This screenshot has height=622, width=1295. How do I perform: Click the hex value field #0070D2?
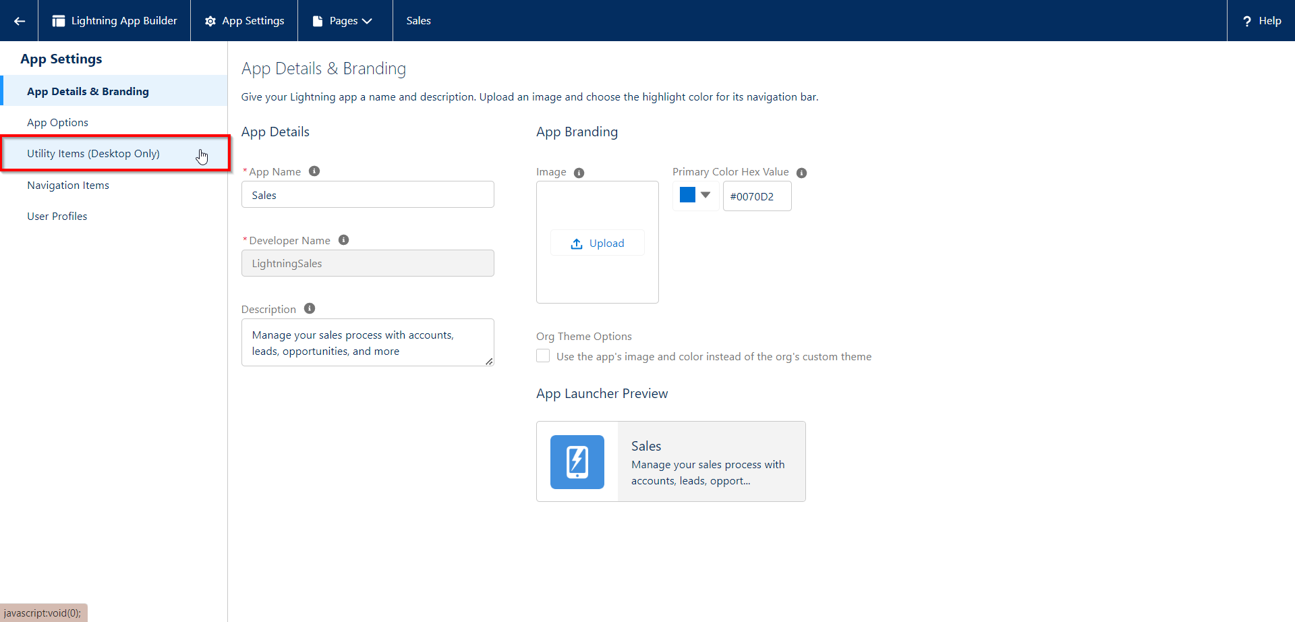coord(757,196)
